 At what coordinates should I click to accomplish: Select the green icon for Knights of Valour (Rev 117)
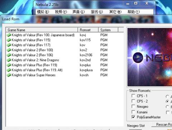coord(9,45)
